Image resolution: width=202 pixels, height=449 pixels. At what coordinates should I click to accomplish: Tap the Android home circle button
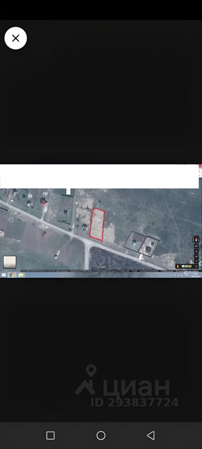101,435
